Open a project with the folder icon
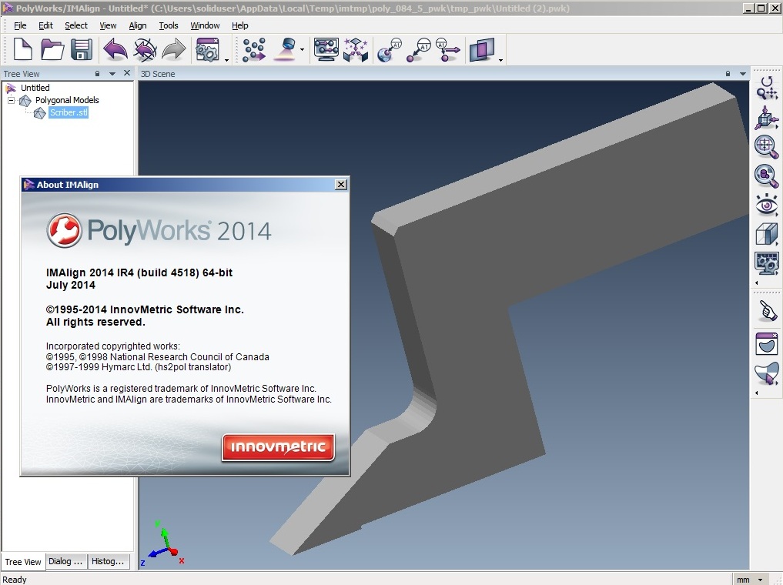Screen dimensions: 783x585 pyautogui.click(x=52, y=49)
